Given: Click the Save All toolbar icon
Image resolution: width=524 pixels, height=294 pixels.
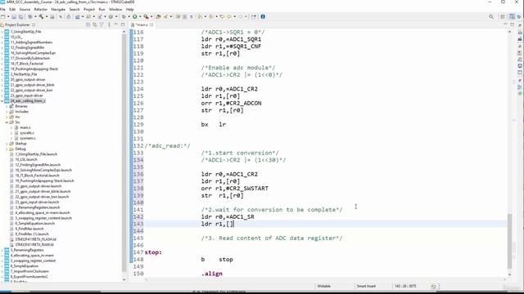Looking at the screenshot, I should pyautogui.click(x=20, y=16).
